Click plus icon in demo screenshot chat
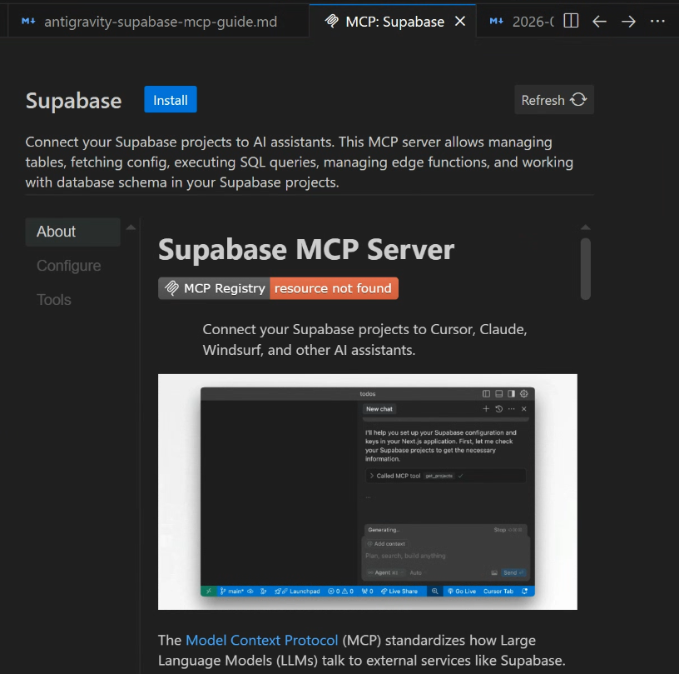This screenshot has height=674, width=679. [486, 409]
